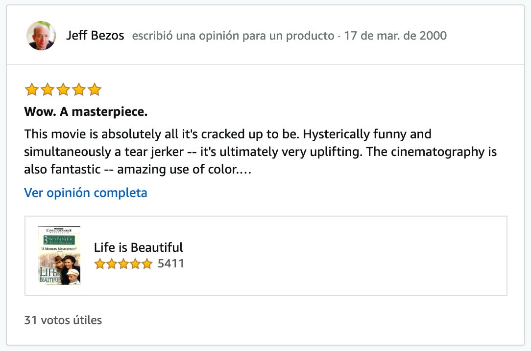Click the product info card containing Life is Beautiful
The height and width of the screenshot is (351, 531).
(x=266, y=255)
